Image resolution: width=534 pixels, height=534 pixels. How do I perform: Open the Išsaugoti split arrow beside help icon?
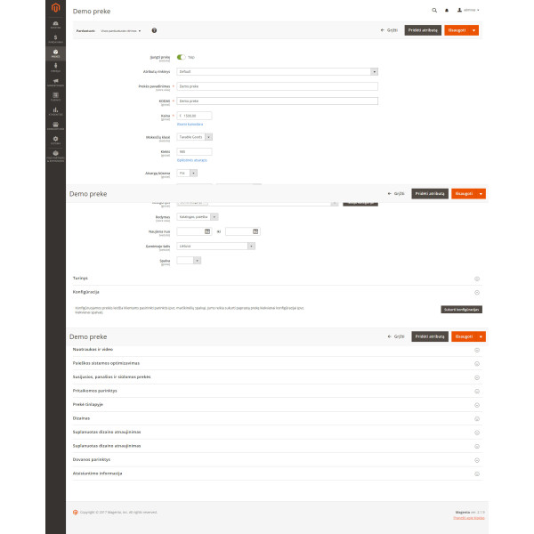(x=474, y=30)
